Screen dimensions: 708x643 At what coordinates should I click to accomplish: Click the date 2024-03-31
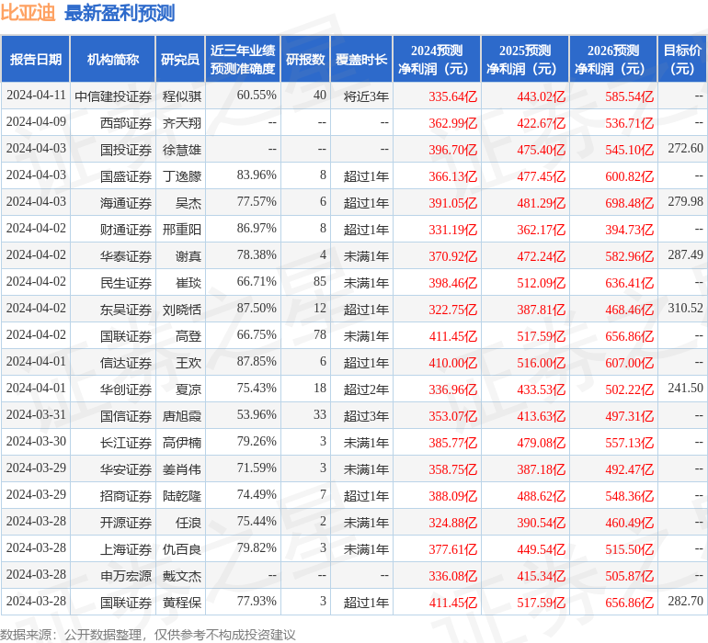point(36,414)
